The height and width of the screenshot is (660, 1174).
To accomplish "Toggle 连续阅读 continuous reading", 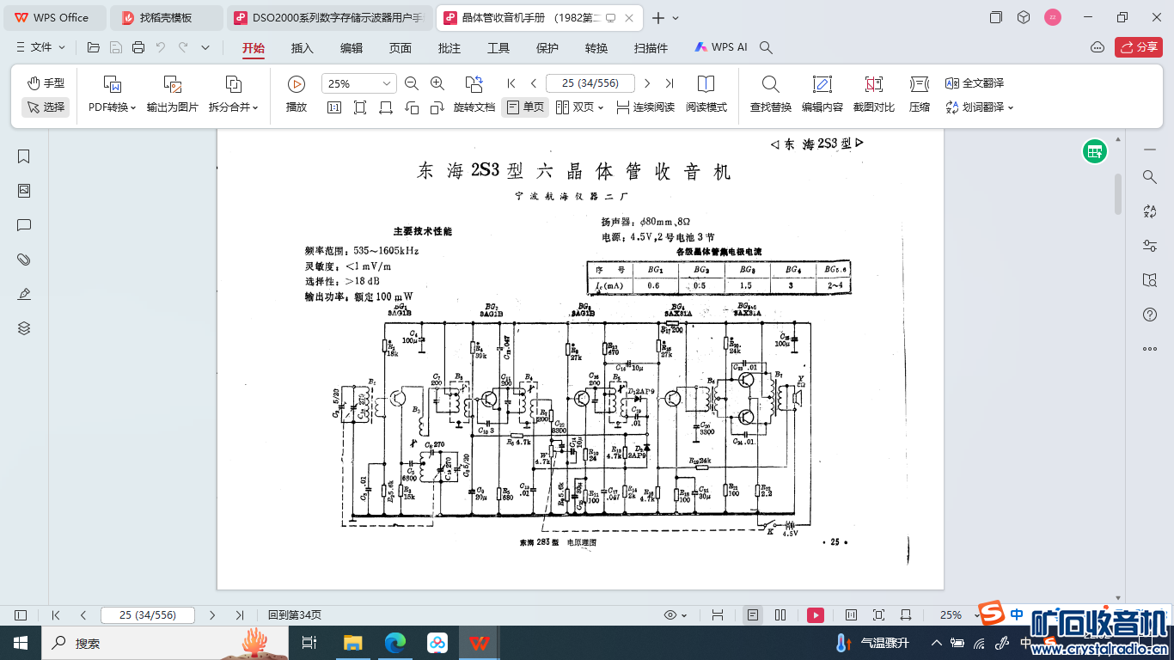I will point(645,107).
